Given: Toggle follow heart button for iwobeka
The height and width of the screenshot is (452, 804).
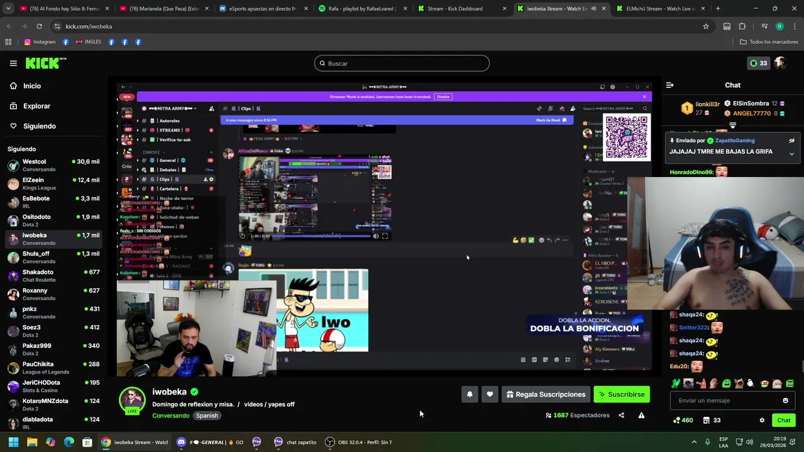Looking at the screenshot, I should 490,394.
